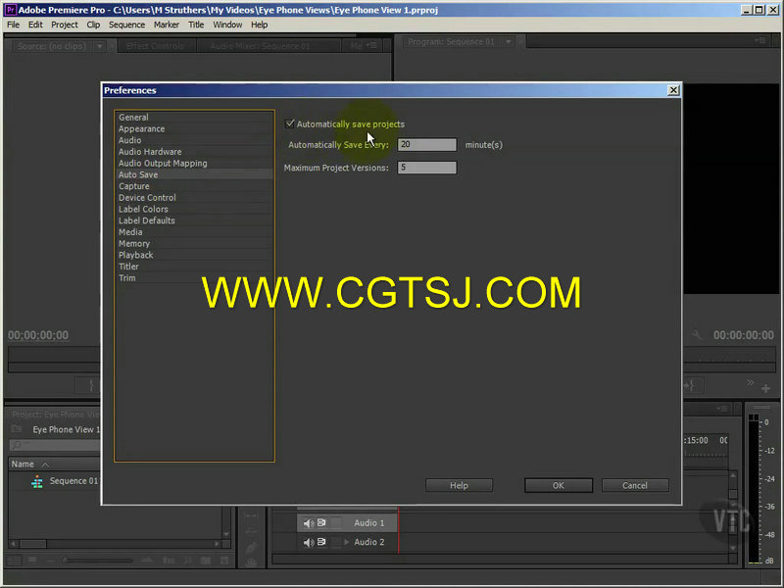Cancel the Preferences dialog
Screen dimensions: 784x588
pos(634,485)
